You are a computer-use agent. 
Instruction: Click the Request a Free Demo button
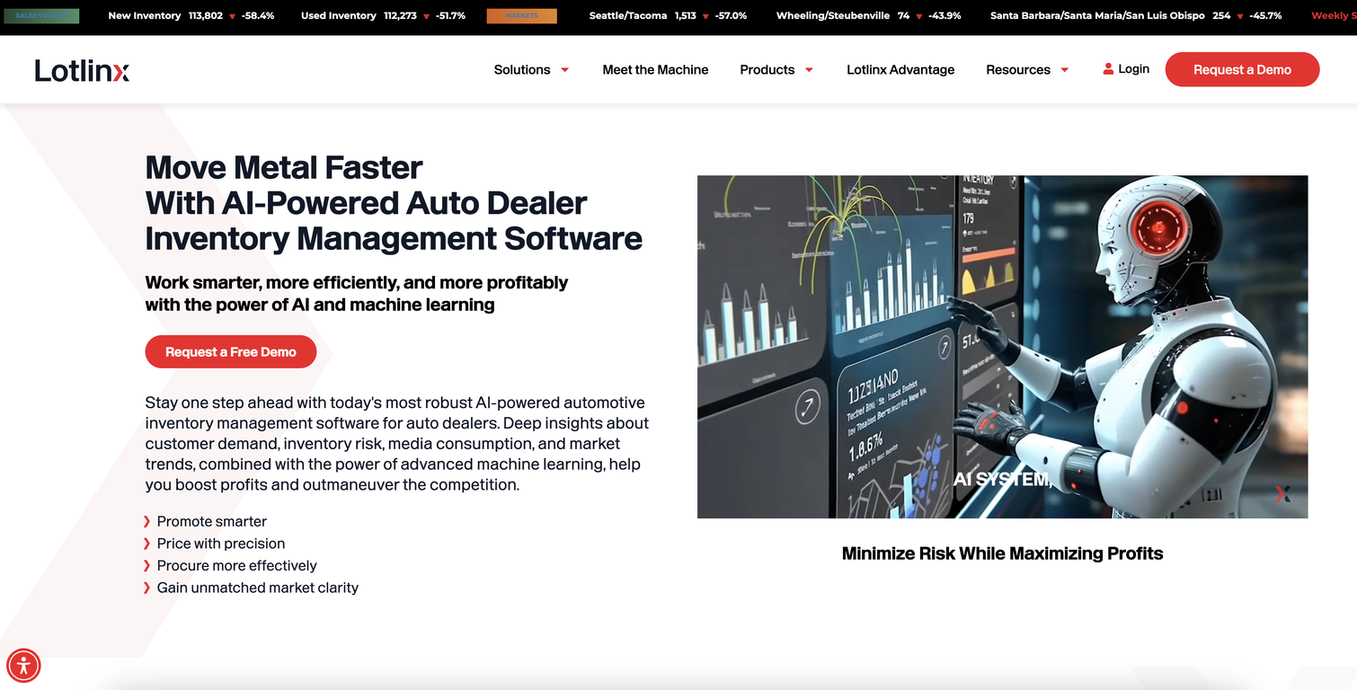[x=230, y=351]
